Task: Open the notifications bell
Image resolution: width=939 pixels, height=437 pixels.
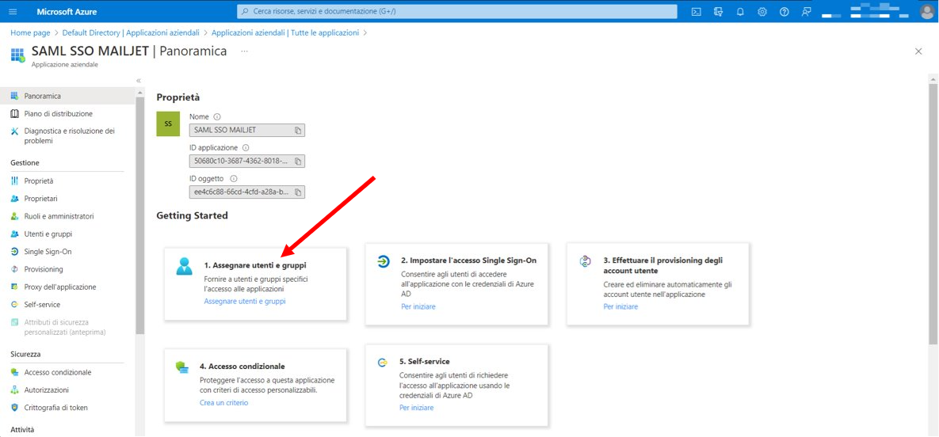Action: pos(740,12)
